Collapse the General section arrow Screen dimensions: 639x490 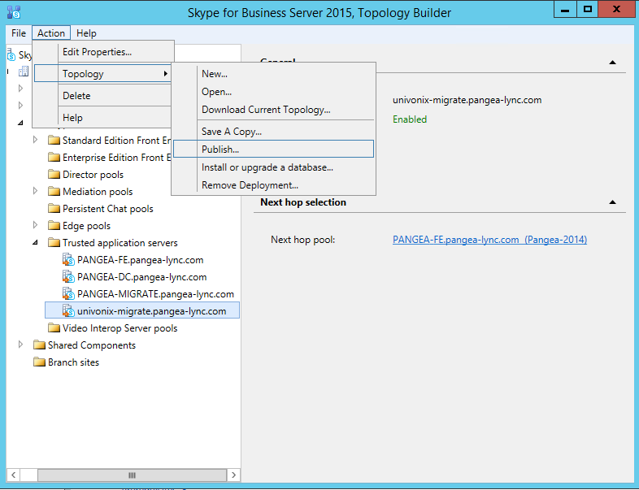(612, 63)
